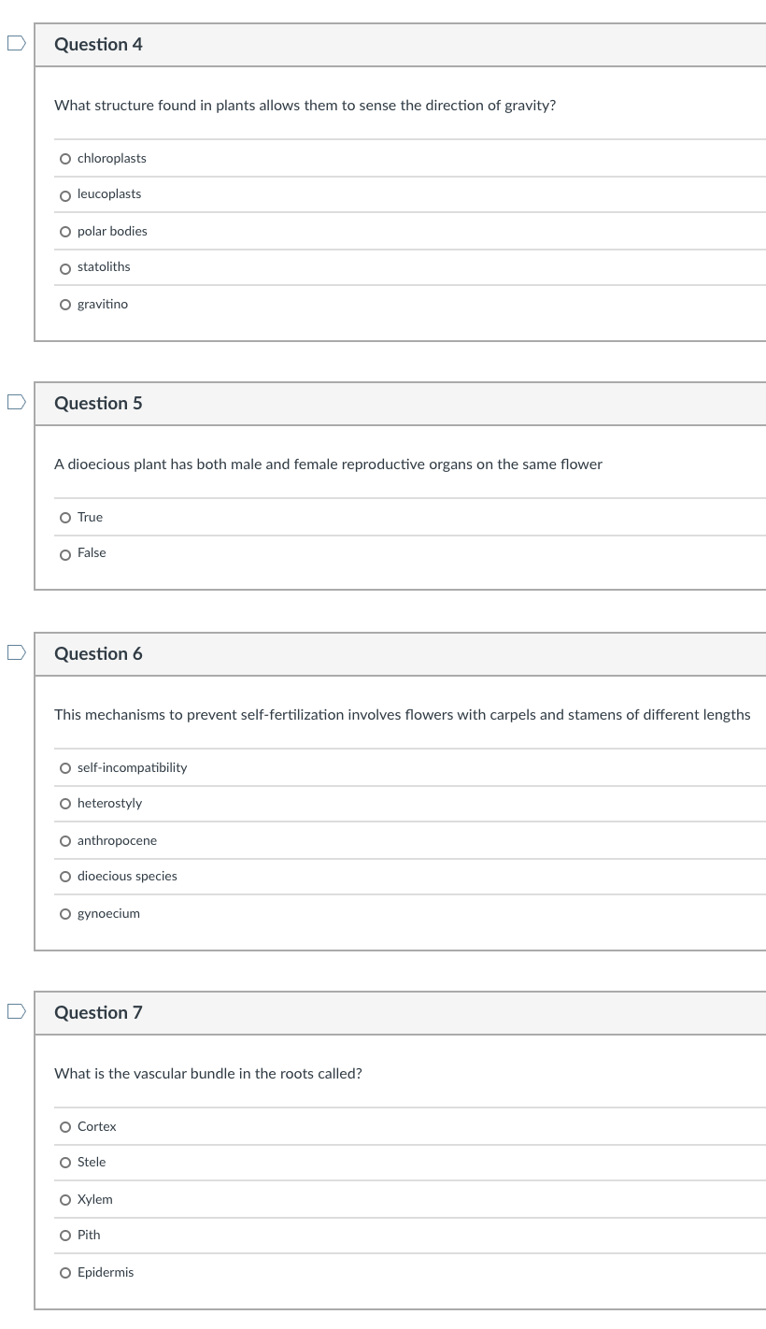Pick the polar bodies answer
The image size is (766, 1329).
[x=64, y=232]
